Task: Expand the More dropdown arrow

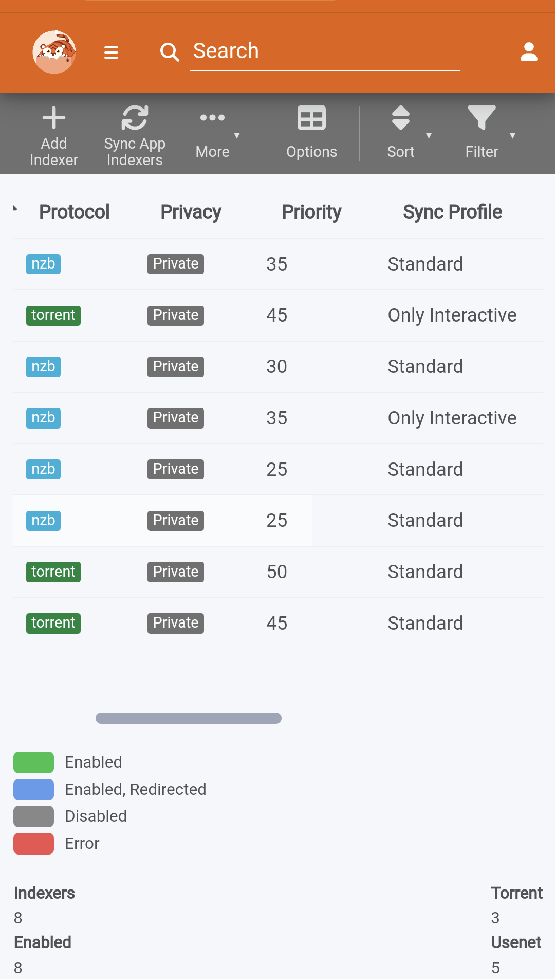Action: [x=237, y=136]
